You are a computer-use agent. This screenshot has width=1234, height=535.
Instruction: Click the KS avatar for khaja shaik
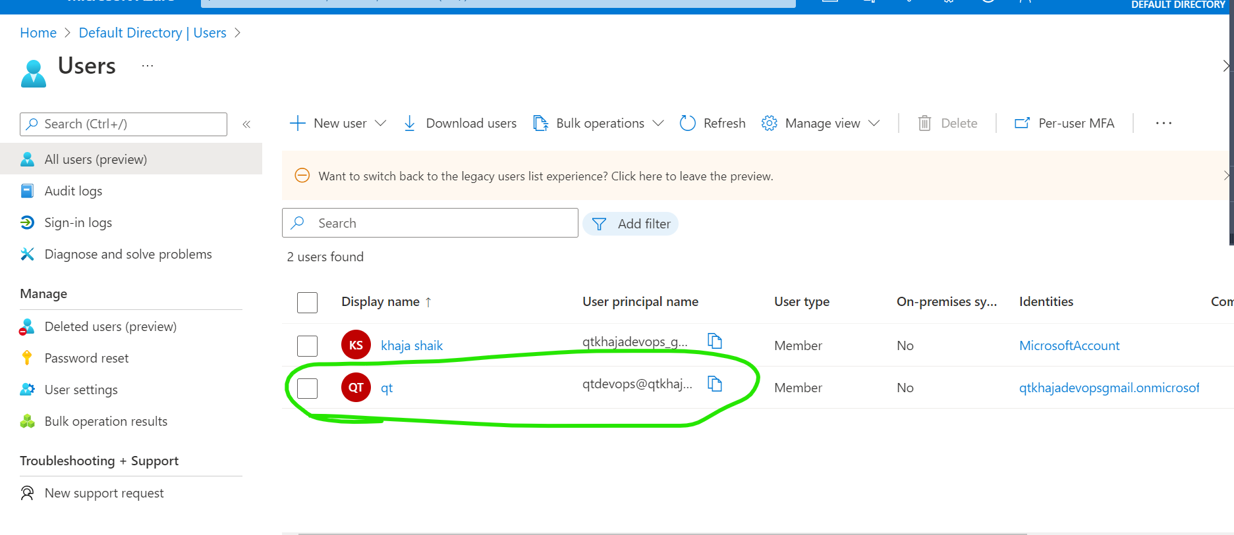[356, 345]
